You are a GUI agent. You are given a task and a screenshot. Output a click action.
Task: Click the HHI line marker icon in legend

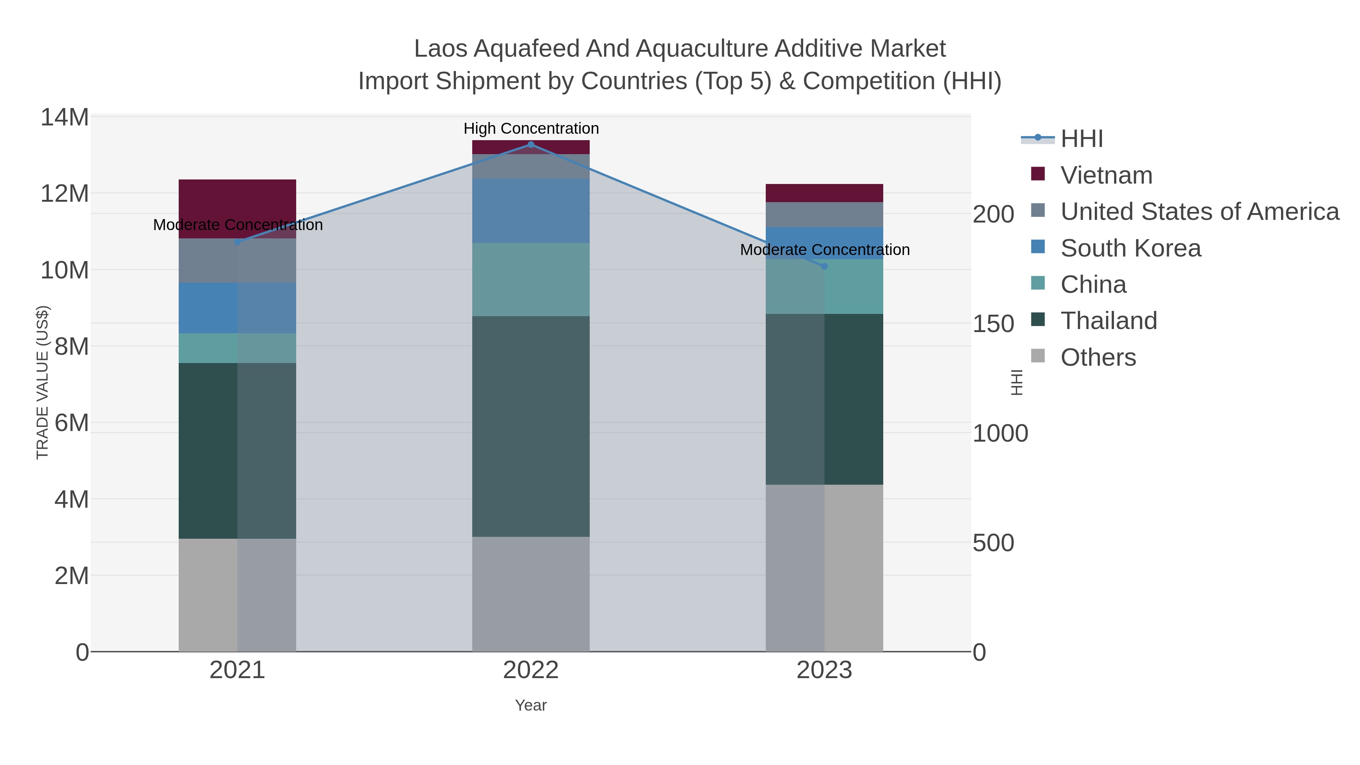[1038, 138]
